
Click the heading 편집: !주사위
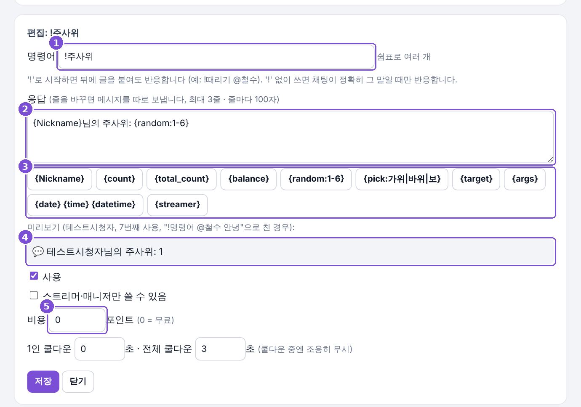pos(53,33)
